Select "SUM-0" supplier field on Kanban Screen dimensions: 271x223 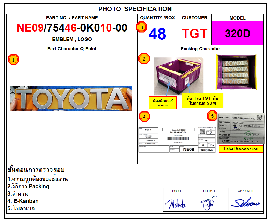148,130
